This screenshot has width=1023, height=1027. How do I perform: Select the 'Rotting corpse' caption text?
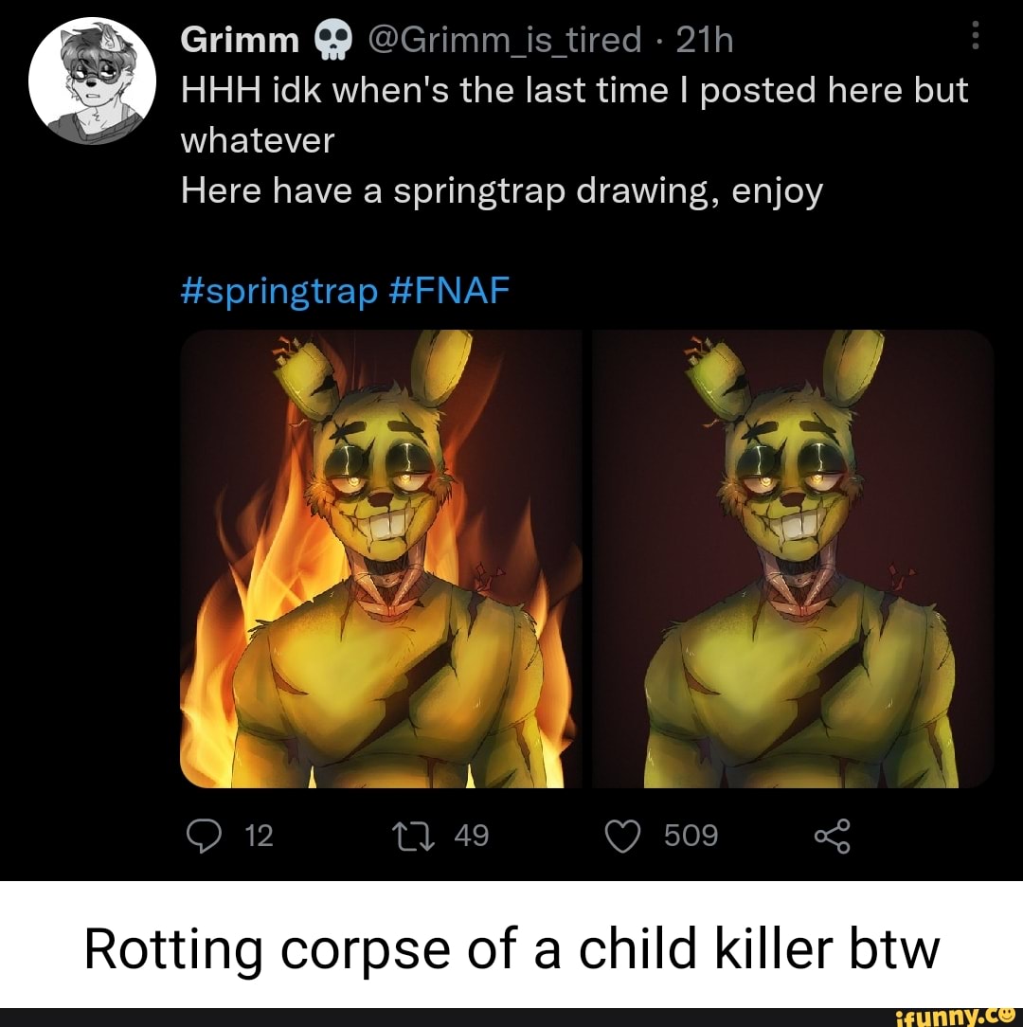(x=511, y=947)
